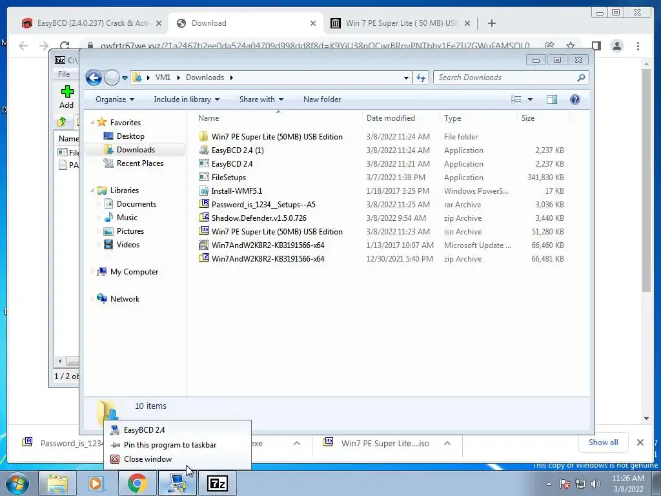Open network tray icon
This screenshot has height=496, width=661.
[580, 484]
